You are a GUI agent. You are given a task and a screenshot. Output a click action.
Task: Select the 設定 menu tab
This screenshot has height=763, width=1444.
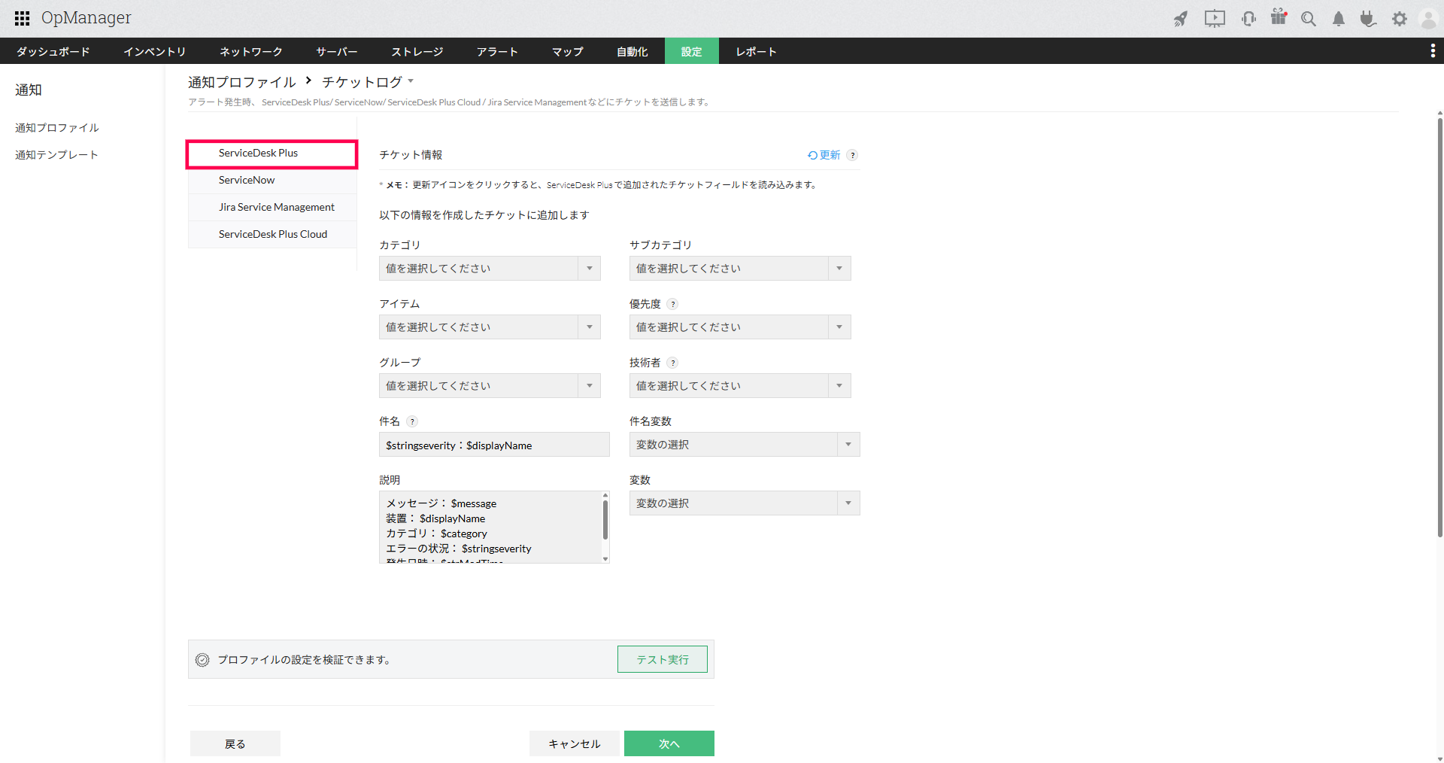coord(692,51)
